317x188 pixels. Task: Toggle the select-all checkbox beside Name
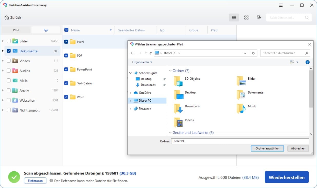coord(66,30)
